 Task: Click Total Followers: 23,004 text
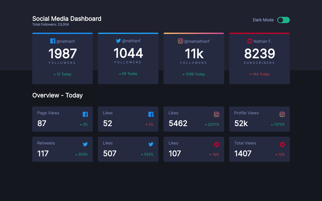click(x=51, y=25)
